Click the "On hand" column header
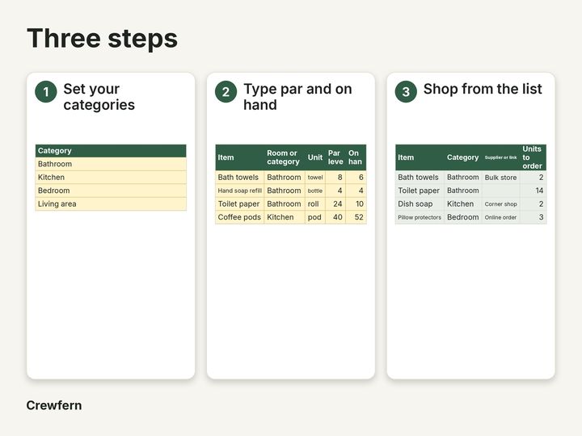This screenshot has width=582, height=436. (356, 157)
